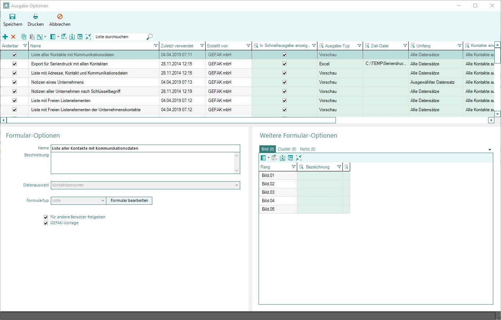Click the fit-to-size icon in top toolbar
Viewport: 501px width, 320px height.
point(88,37)
